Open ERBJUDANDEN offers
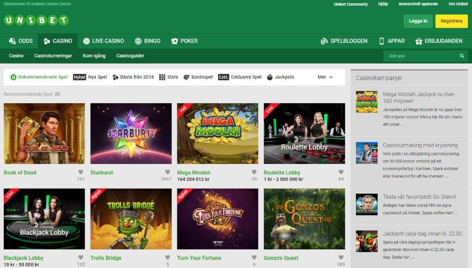 coord(439,41)
